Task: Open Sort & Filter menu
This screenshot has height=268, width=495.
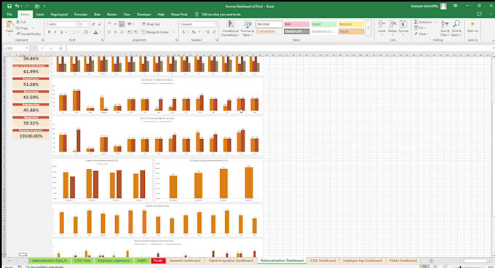Action: [x=445, y=28]
